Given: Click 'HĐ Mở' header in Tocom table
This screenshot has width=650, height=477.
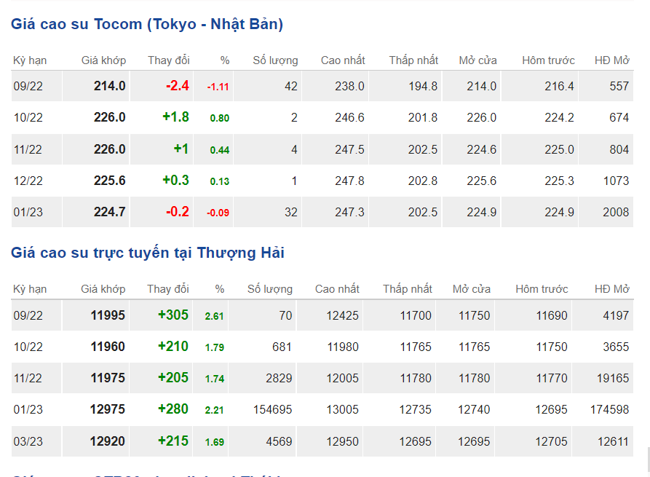Looking at the screenshot, I should click(611, 60).
